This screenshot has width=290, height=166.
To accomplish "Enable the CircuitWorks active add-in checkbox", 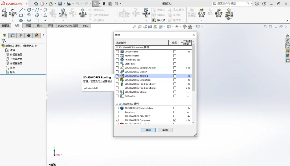I will (117, 52).
